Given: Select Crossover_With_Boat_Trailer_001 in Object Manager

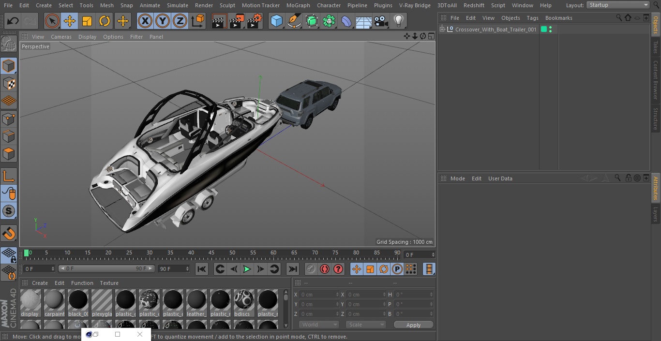Looking at the screenshot, I should [496, 30].
